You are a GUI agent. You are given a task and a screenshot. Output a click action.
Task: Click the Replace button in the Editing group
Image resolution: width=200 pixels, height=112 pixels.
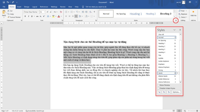184,14
